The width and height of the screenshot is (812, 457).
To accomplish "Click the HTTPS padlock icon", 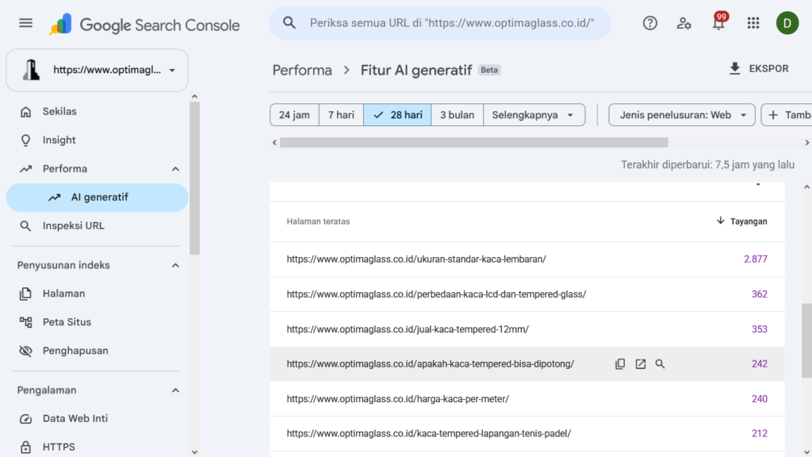I will pos(25,447).
